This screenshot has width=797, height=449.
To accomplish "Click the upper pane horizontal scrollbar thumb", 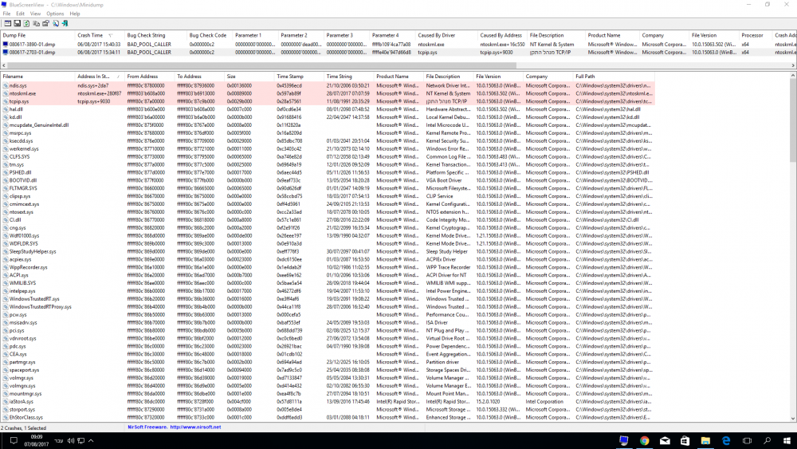I will [x=261, y=65].
